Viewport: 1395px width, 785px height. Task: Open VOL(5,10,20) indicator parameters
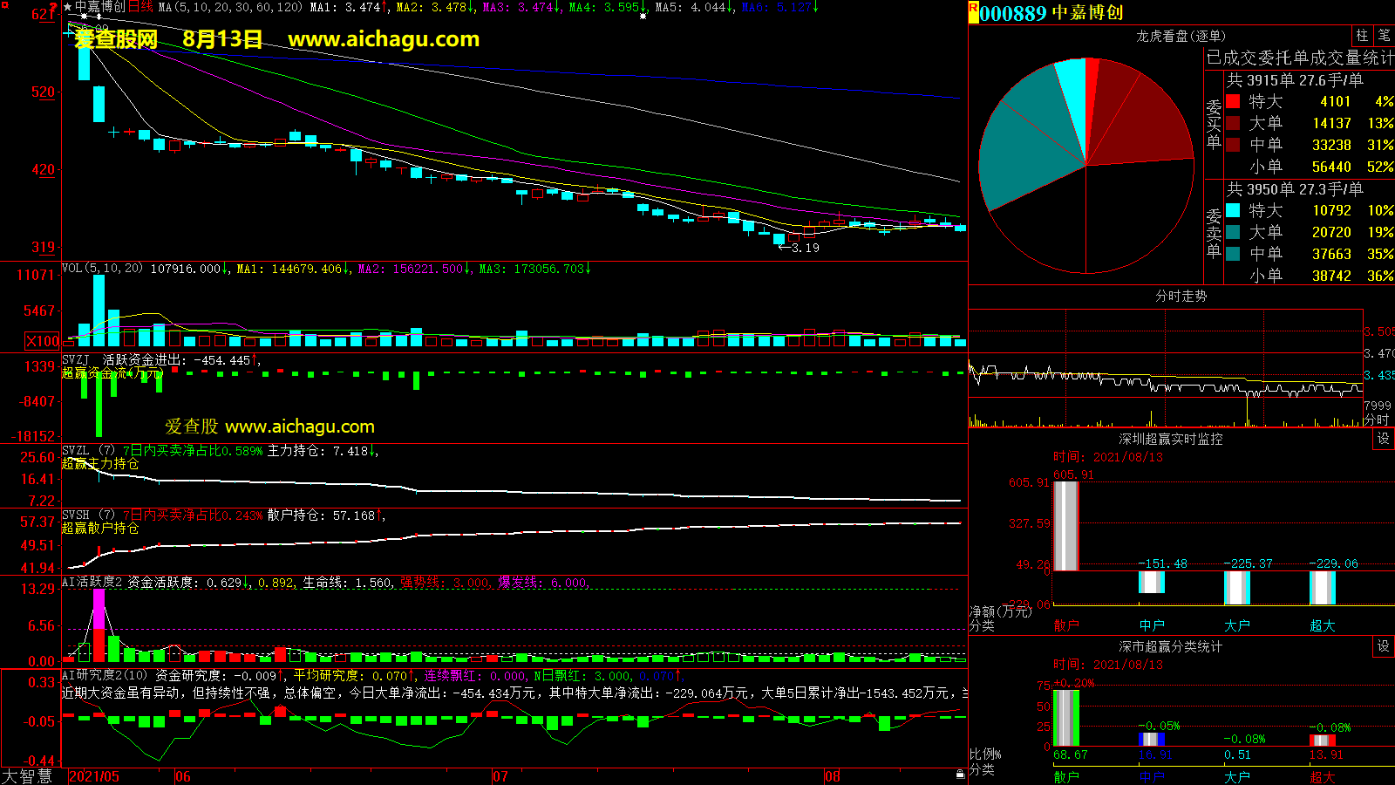[102, 269]
